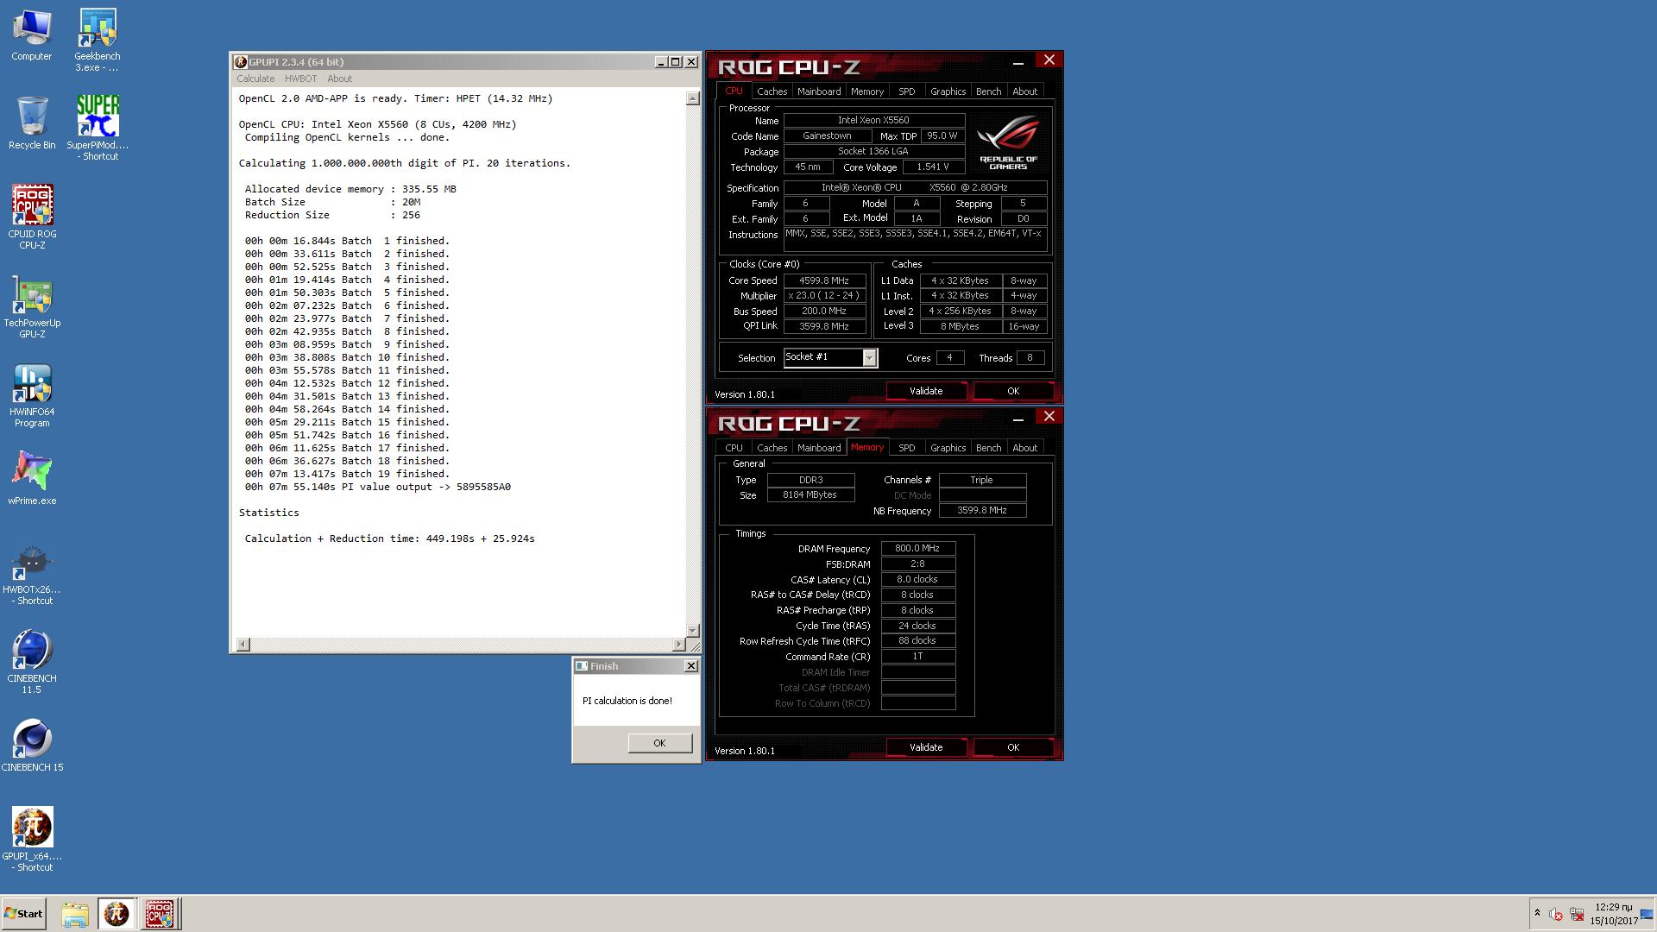Minimize the top ROG CPU-Z window
Screen dimensions: 1657x932
click(x=1018, y=63)
